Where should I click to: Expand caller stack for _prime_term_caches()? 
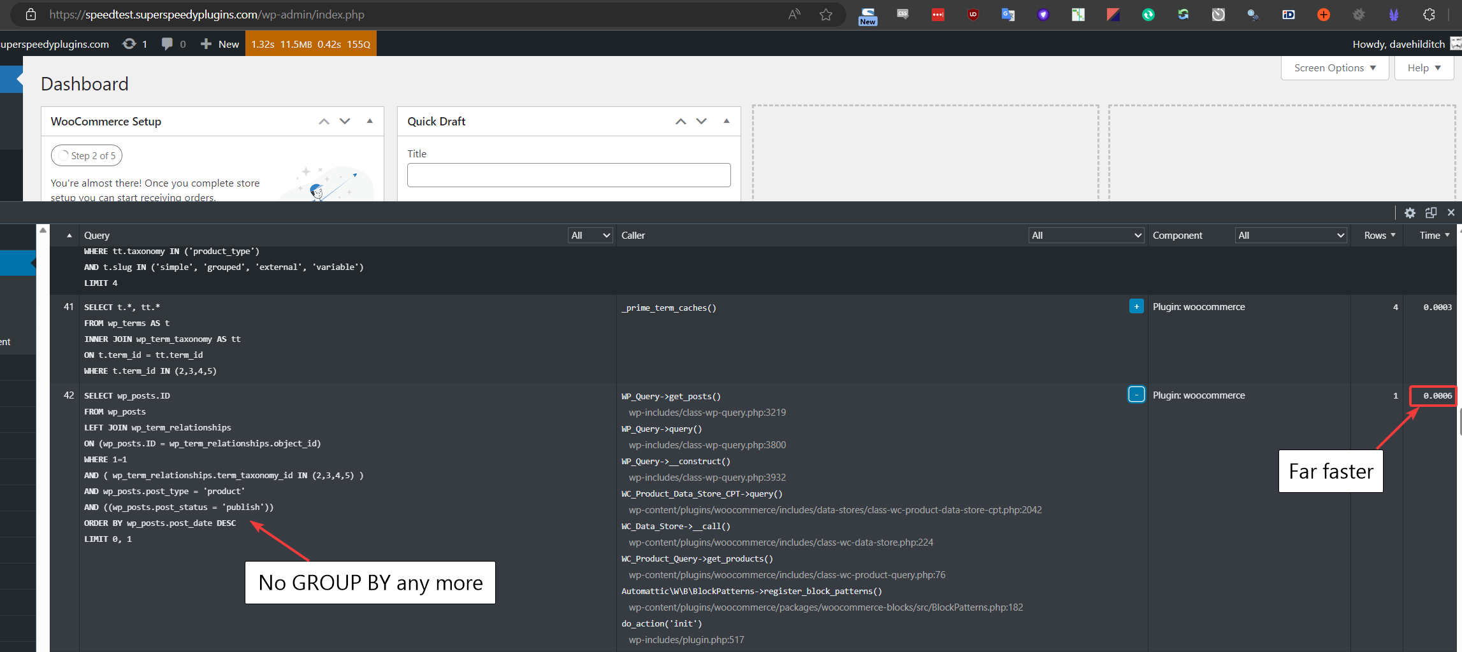click(1136, 306)
